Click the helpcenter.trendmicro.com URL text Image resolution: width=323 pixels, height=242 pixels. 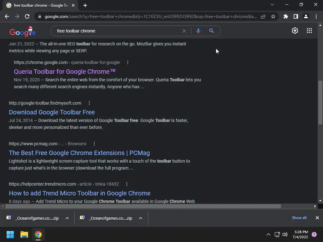(x=43, y=184)
